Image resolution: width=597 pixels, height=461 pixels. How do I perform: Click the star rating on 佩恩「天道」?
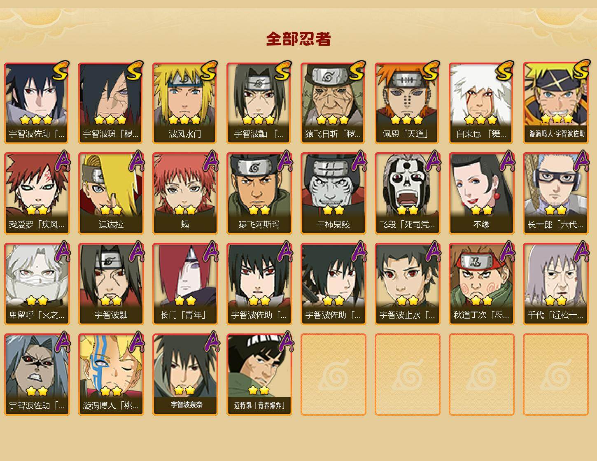[x=407, y=120]
